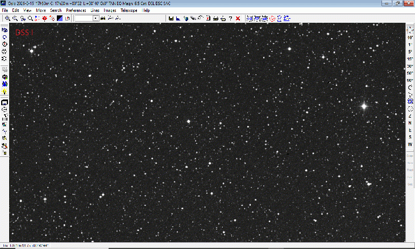Click the Z zenith button on right bar
This screenshot has height=249, width=415.
[x=410, y=116]
